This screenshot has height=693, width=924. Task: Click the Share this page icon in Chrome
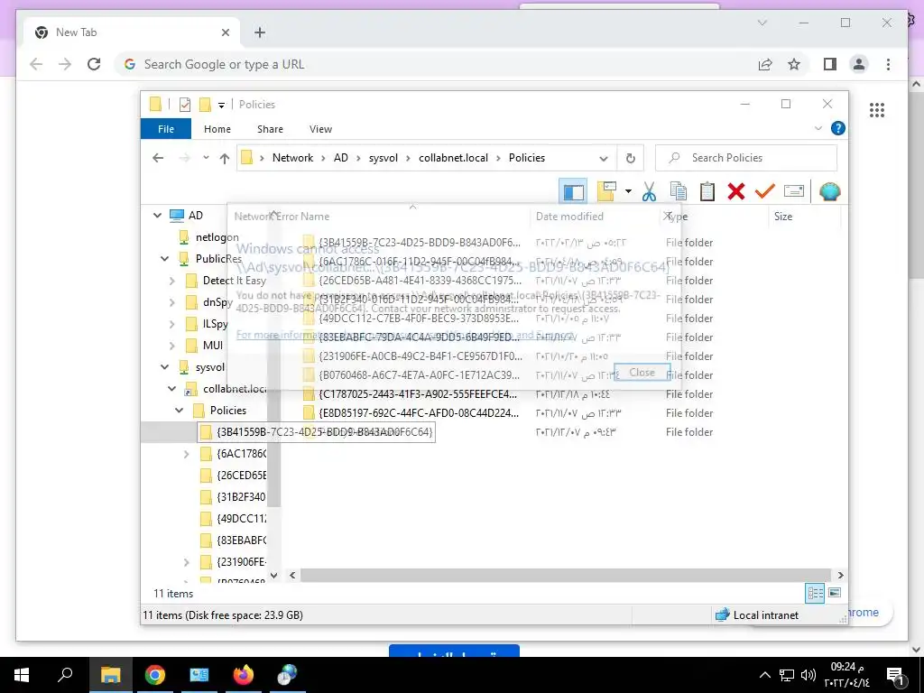(x=765, y=64)
